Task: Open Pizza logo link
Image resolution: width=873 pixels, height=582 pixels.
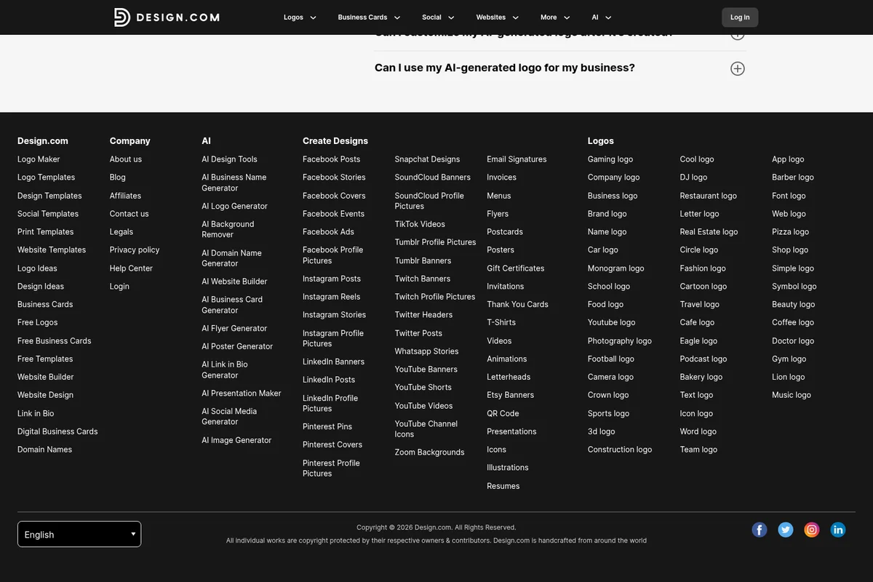Action: coord(790,232)
